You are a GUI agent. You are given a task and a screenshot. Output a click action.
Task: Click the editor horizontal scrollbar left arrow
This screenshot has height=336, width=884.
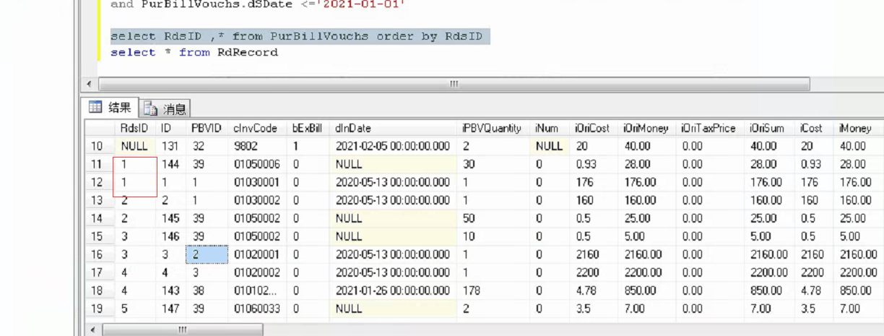(x=90, y=84)
